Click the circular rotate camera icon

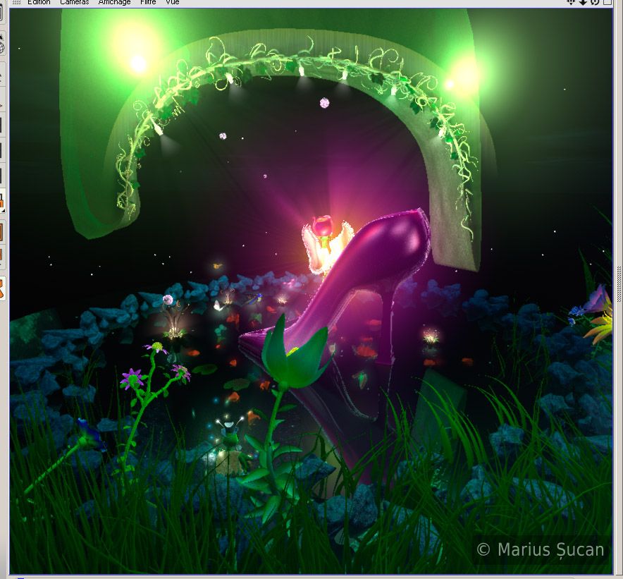[x=595, y=2]
